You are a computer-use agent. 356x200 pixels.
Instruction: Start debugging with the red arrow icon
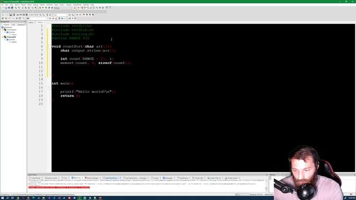(78, 8)
